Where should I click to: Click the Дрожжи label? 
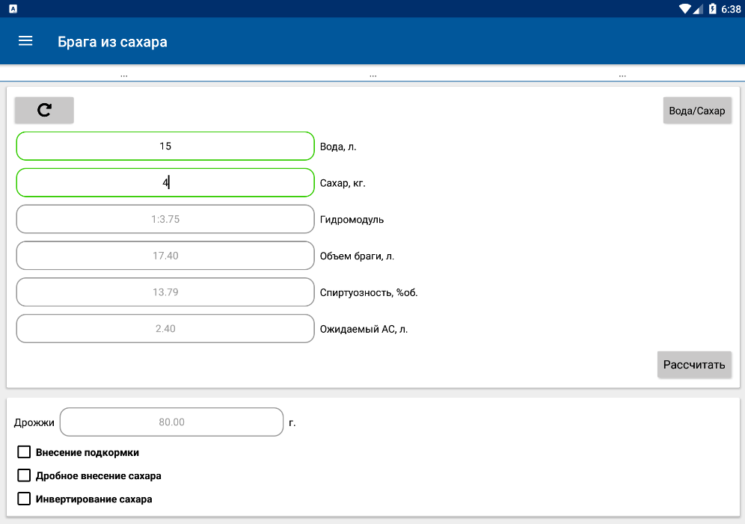34,422
